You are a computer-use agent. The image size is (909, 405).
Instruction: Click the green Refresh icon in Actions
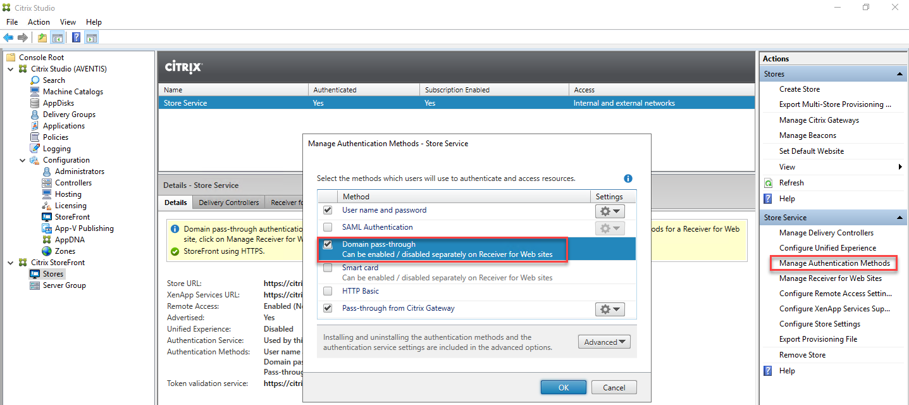(x=769, y=183)
